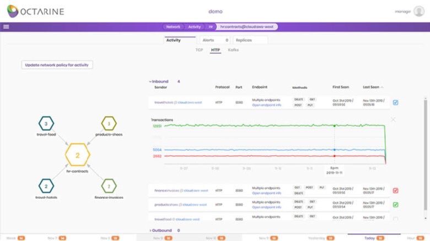Toggle the red checkbox for finance-invoices row
430x241 pixels.
(395, 190)
